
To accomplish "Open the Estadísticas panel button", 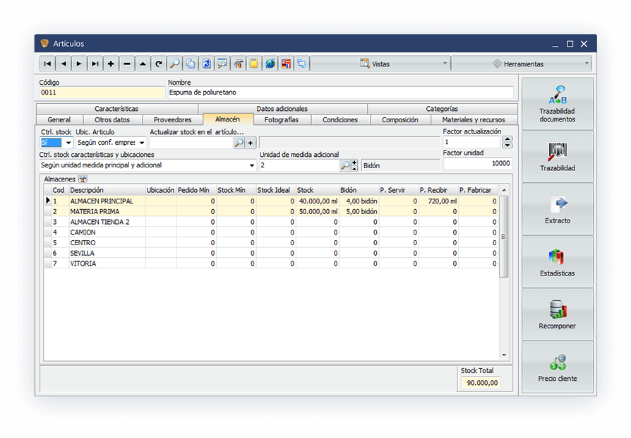I will coord(557,261).
